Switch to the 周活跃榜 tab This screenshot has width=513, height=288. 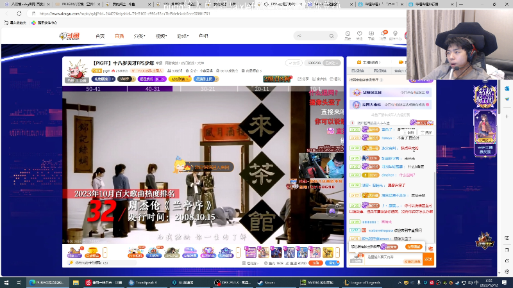tap(380, 70)
